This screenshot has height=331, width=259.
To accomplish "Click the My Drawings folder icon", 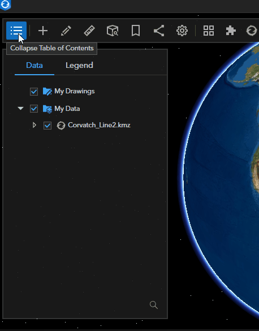I will [x=48, y=92].
